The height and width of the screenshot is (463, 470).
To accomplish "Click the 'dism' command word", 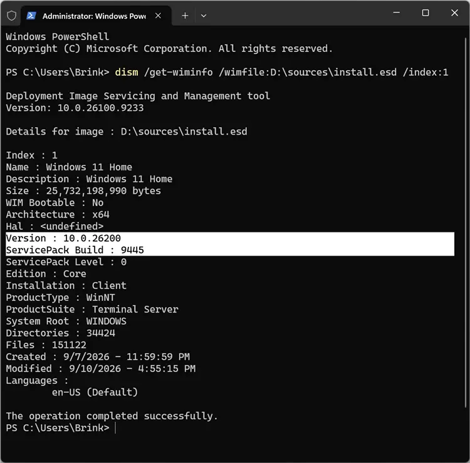I will point(127,72).
